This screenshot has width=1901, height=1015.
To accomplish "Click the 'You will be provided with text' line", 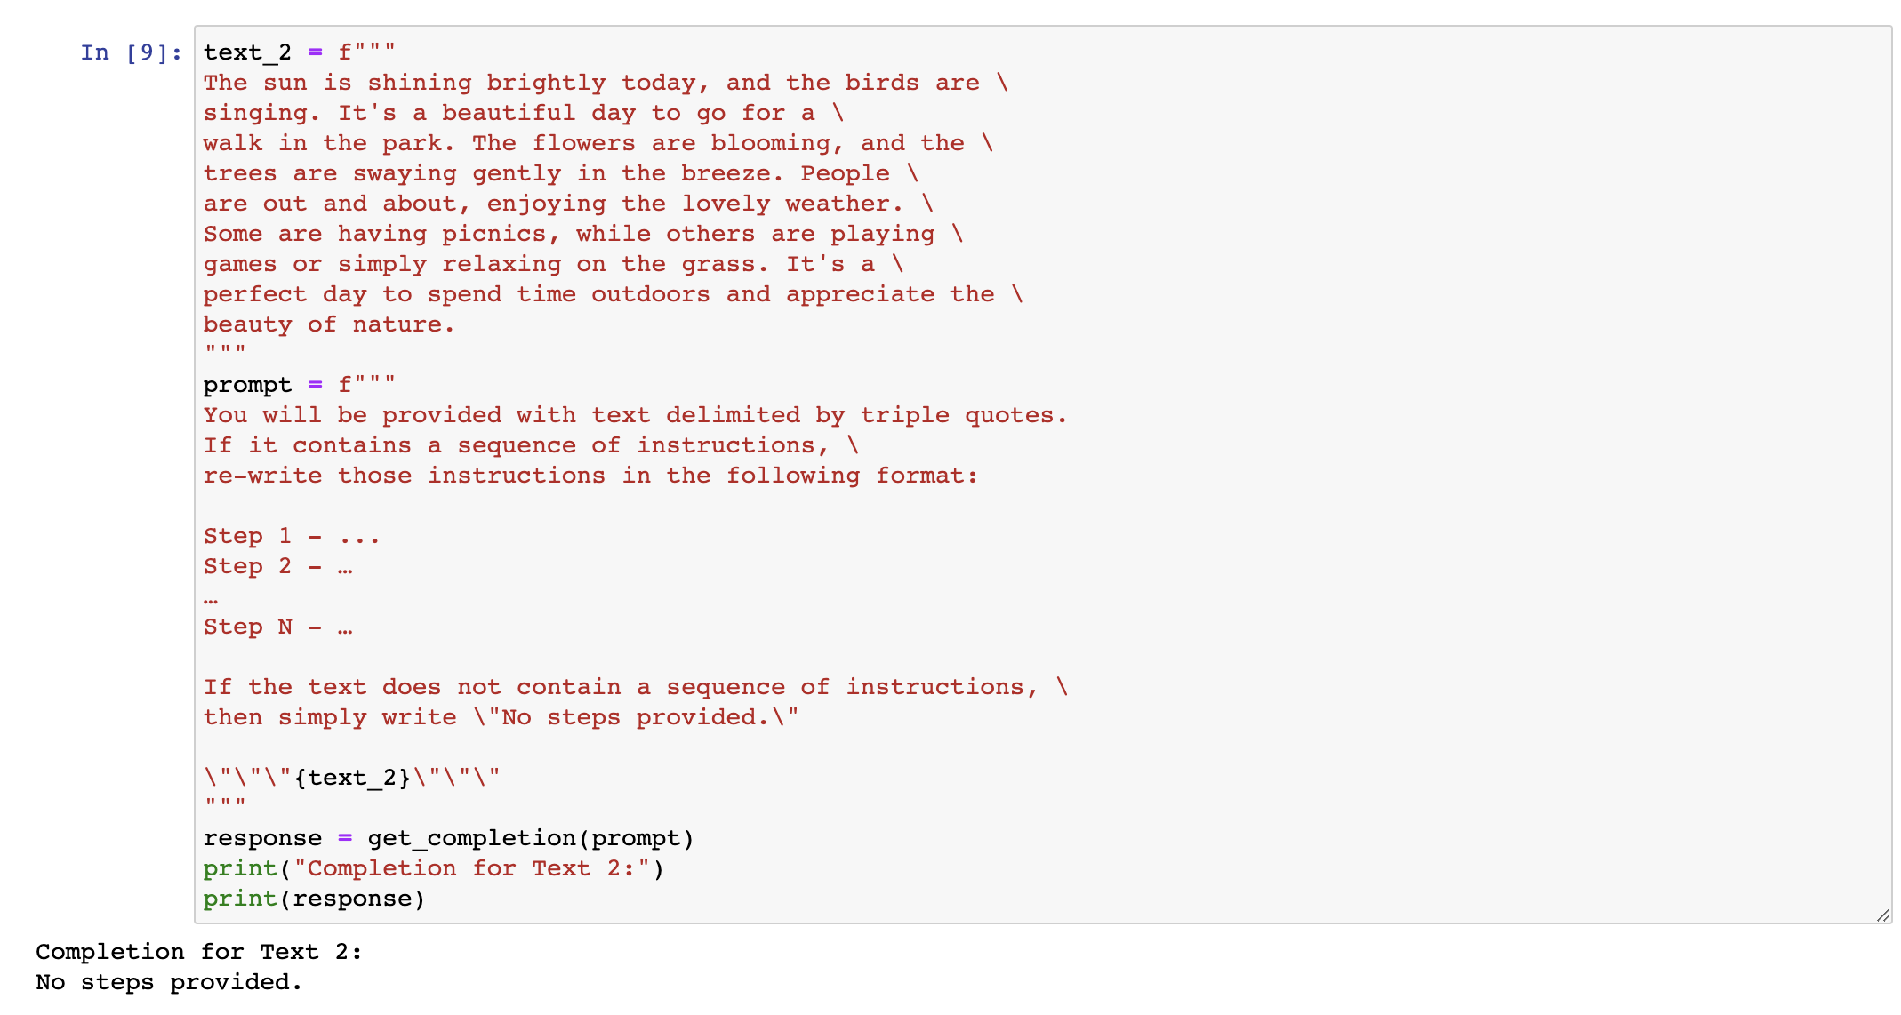I will tap(635, 415).
